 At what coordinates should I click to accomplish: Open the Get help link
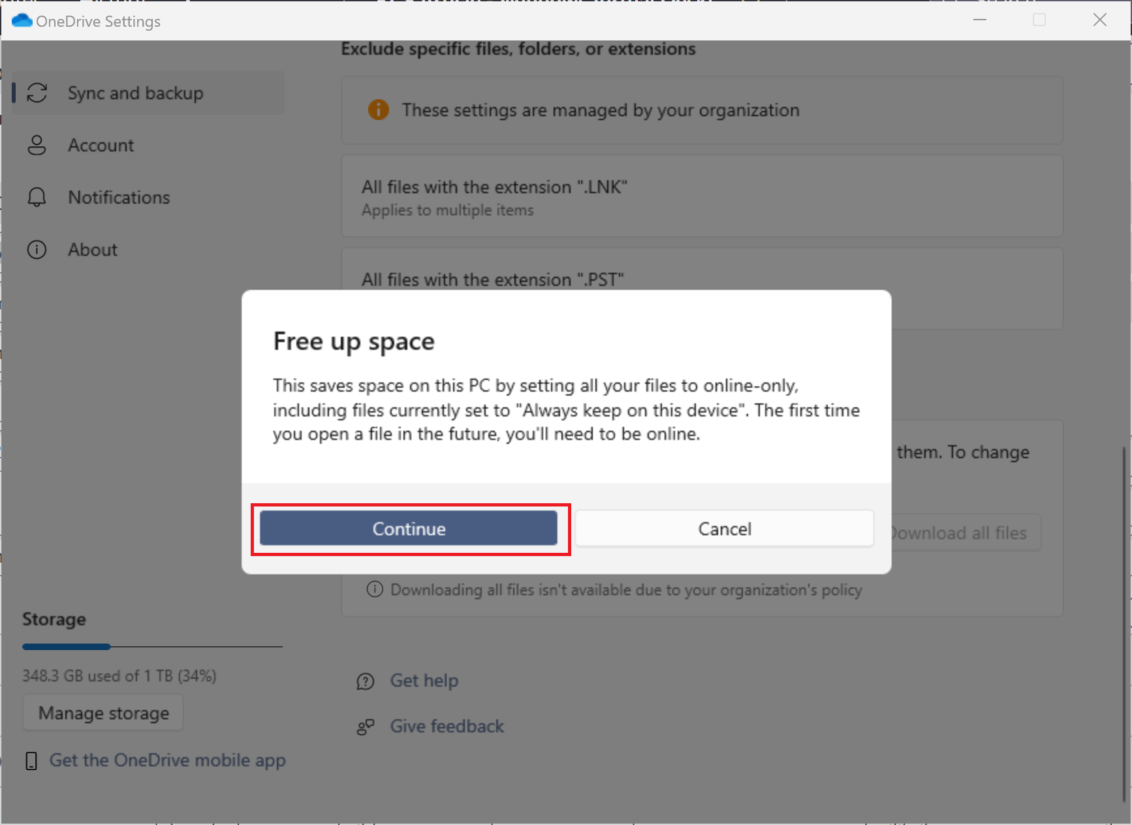[424, 681]
